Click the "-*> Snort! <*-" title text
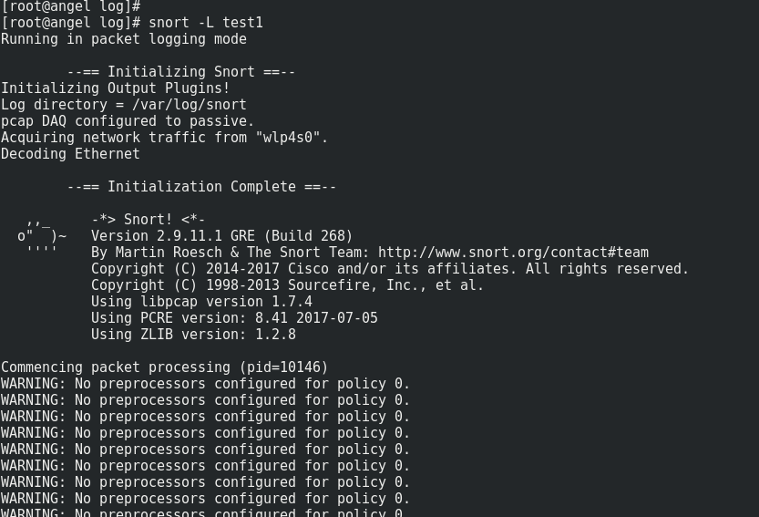Viewport: 759px width, 517px height. tap(149, 220)
